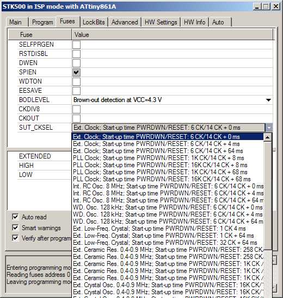Click the SUT_CKSEL combo box field
The height and width of the screenshot is (298, 283).
(169, 128)
